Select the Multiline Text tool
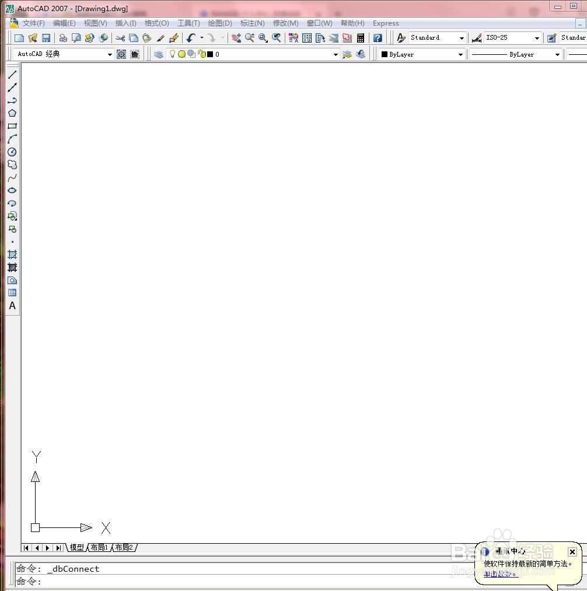The width and height of the screenshot is (587, 591). (12, 306)
